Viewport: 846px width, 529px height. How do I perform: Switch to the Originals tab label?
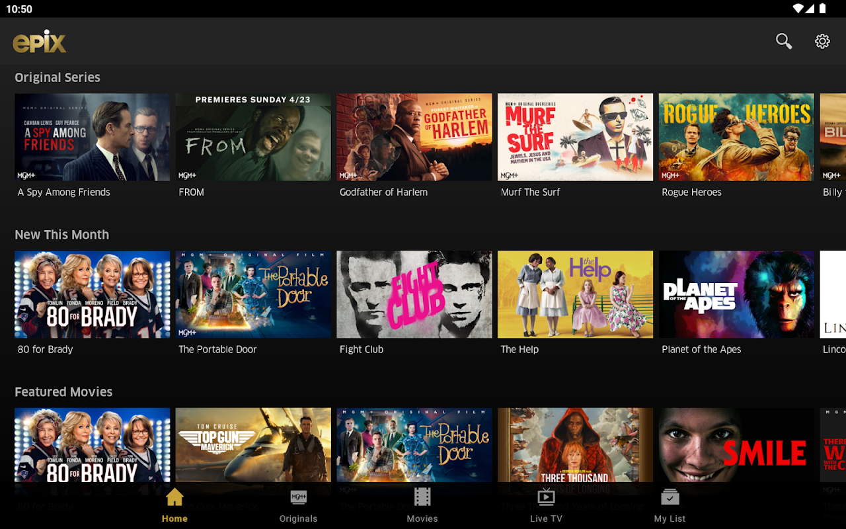click(299, 518)
